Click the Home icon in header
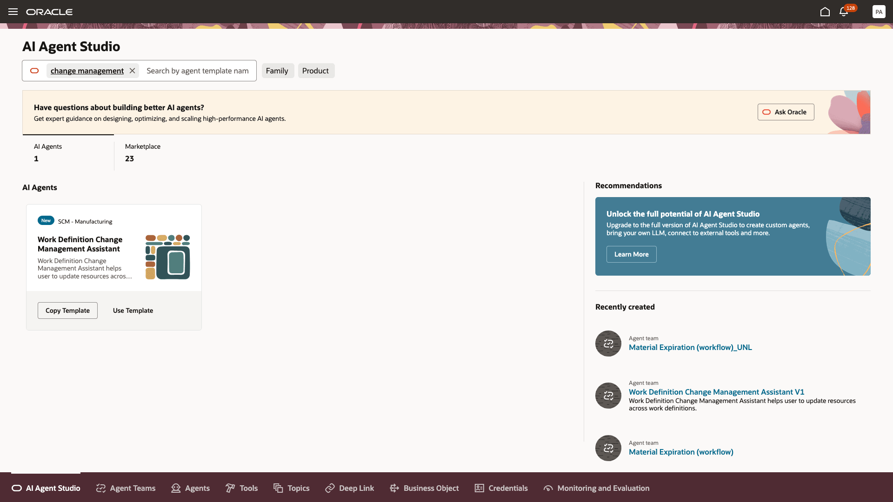 (825, 12)
